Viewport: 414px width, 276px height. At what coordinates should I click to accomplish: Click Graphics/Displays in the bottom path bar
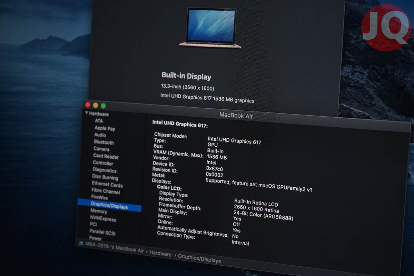coord(199,259)
